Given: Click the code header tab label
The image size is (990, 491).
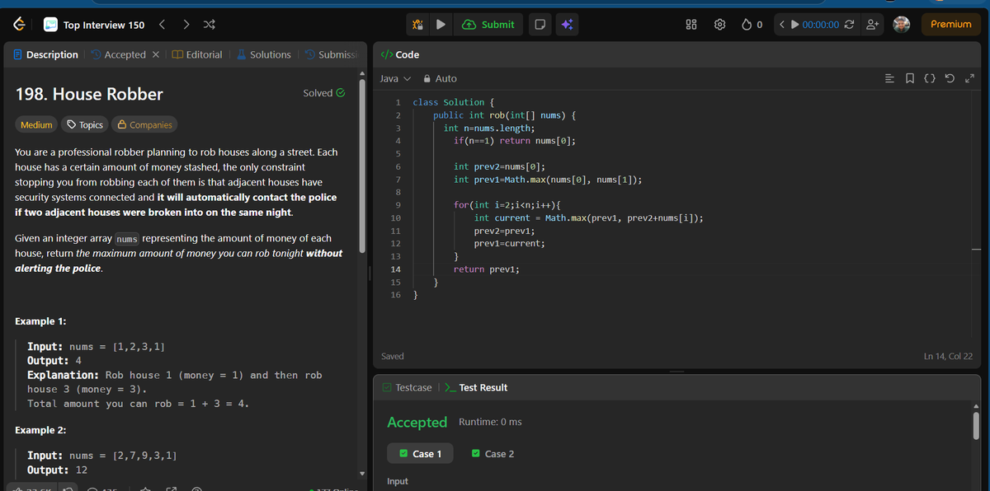Looking at the screenshot, I should 400,54.
